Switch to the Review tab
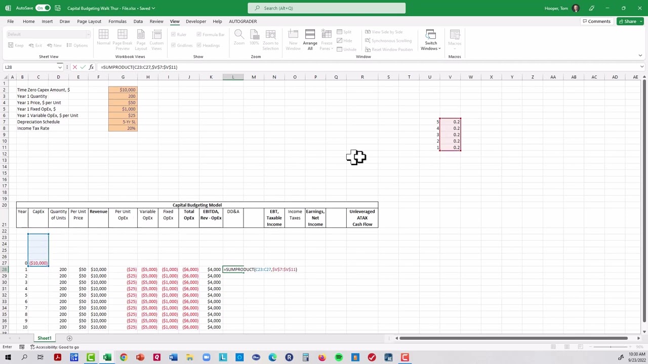 point(156,21)
